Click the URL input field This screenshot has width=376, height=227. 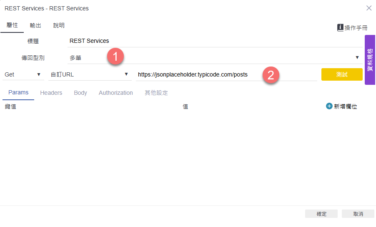pyautogui.click(x=226, y=75)
